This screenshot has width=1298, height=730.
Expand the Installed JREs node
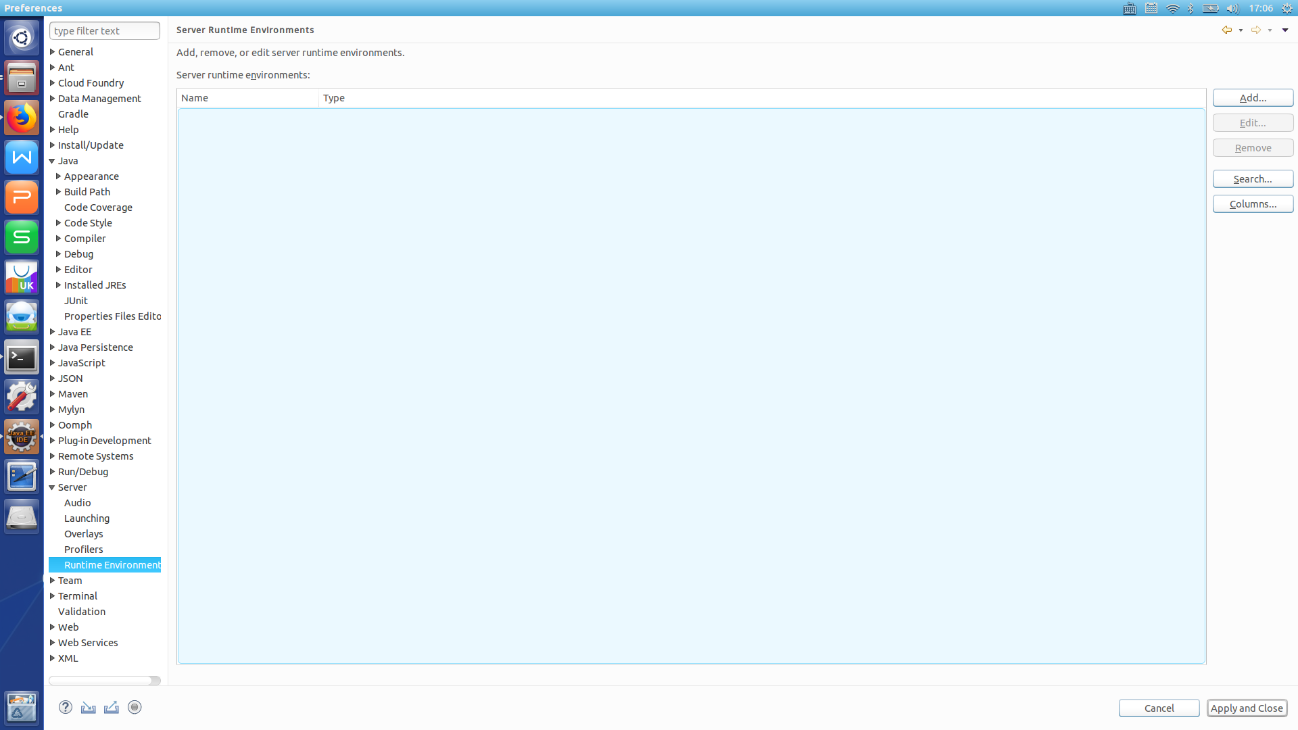pyautogui.click(x=58, y=285)
